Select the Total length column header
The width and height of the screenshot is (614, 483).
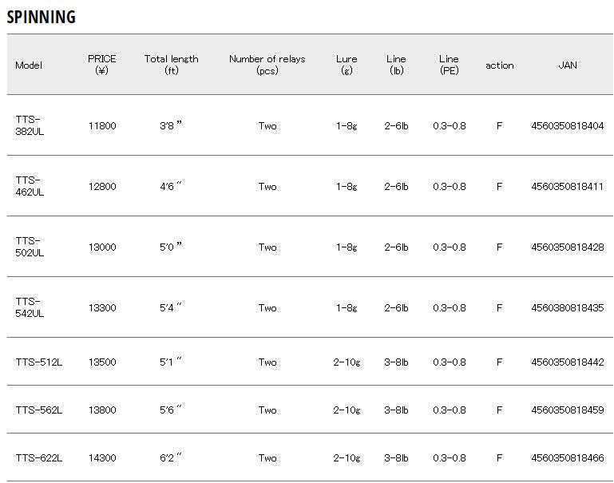[171, 65]
